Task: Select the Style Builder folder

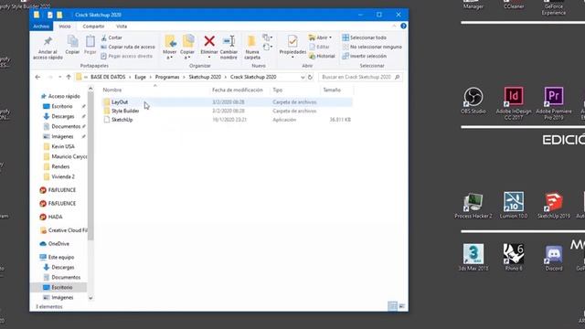Action: coord(125,111)
